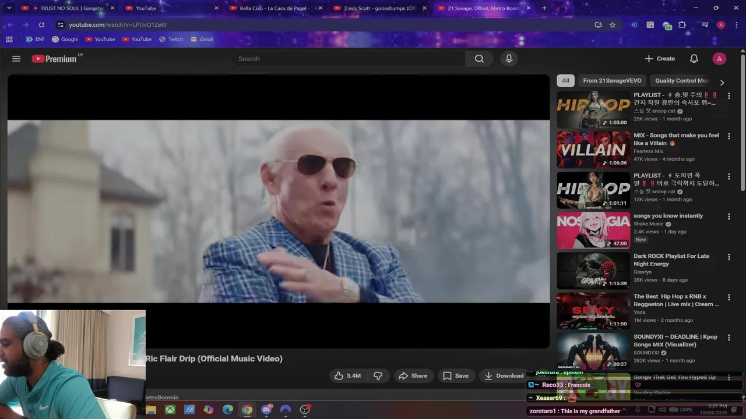
Task: Go to YouTube Premium home logo
Action: coord(54,59)
